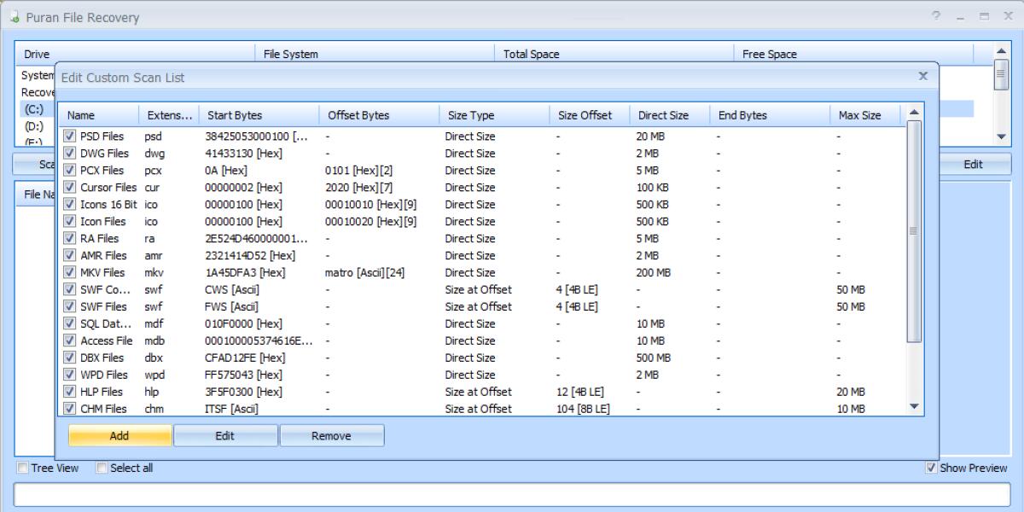Close the Edit Custom Scan List dialog
The image size is (1024, 512).
point(922,75)
